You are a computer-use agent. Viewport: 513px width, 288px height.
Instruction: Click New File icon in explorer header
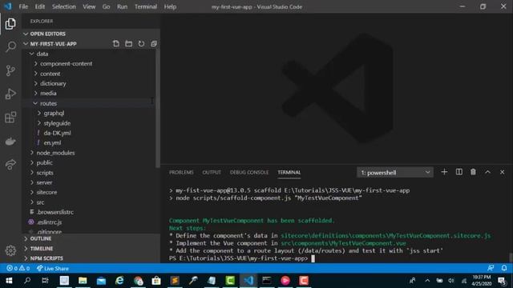(116, 44)
